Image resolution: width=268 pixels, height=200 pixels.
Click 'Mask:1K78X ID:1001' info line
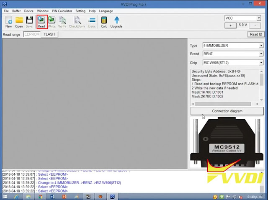coord(207,92)
